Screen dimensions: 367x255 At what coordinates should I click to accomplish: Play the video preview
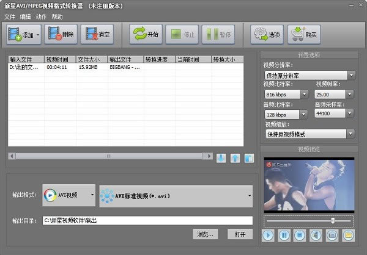269,235
